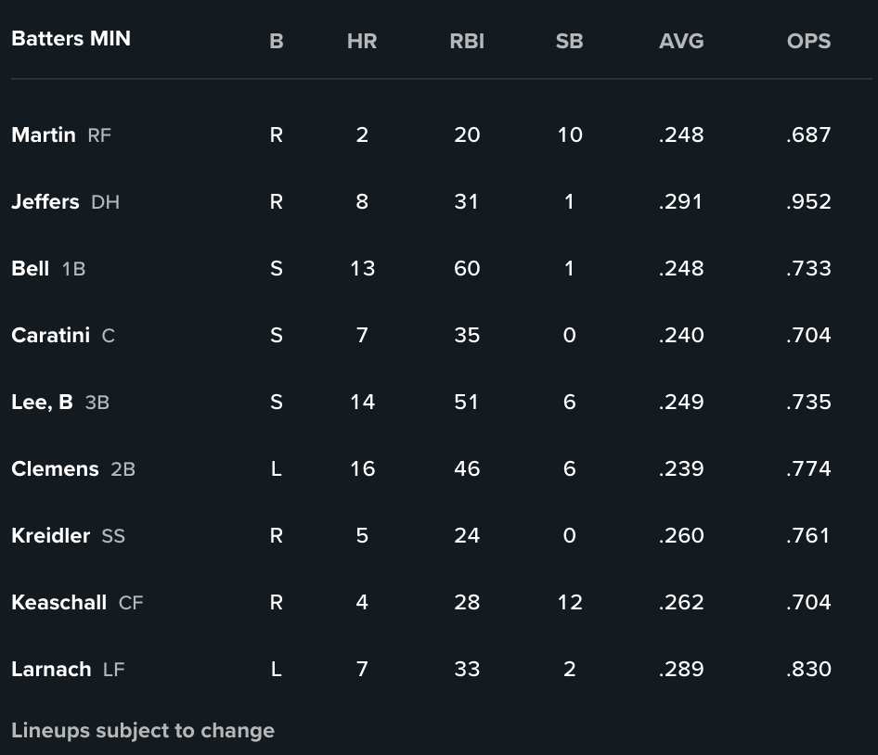Click Keaschall's 12 stolen bases value
This screenshot has width=878, height=755.
570,602
